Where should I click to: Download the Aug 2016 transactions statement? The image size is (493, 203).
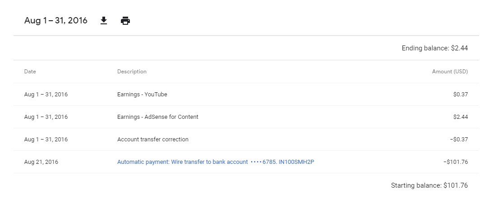pyautogui.click(x=104, y=21)
